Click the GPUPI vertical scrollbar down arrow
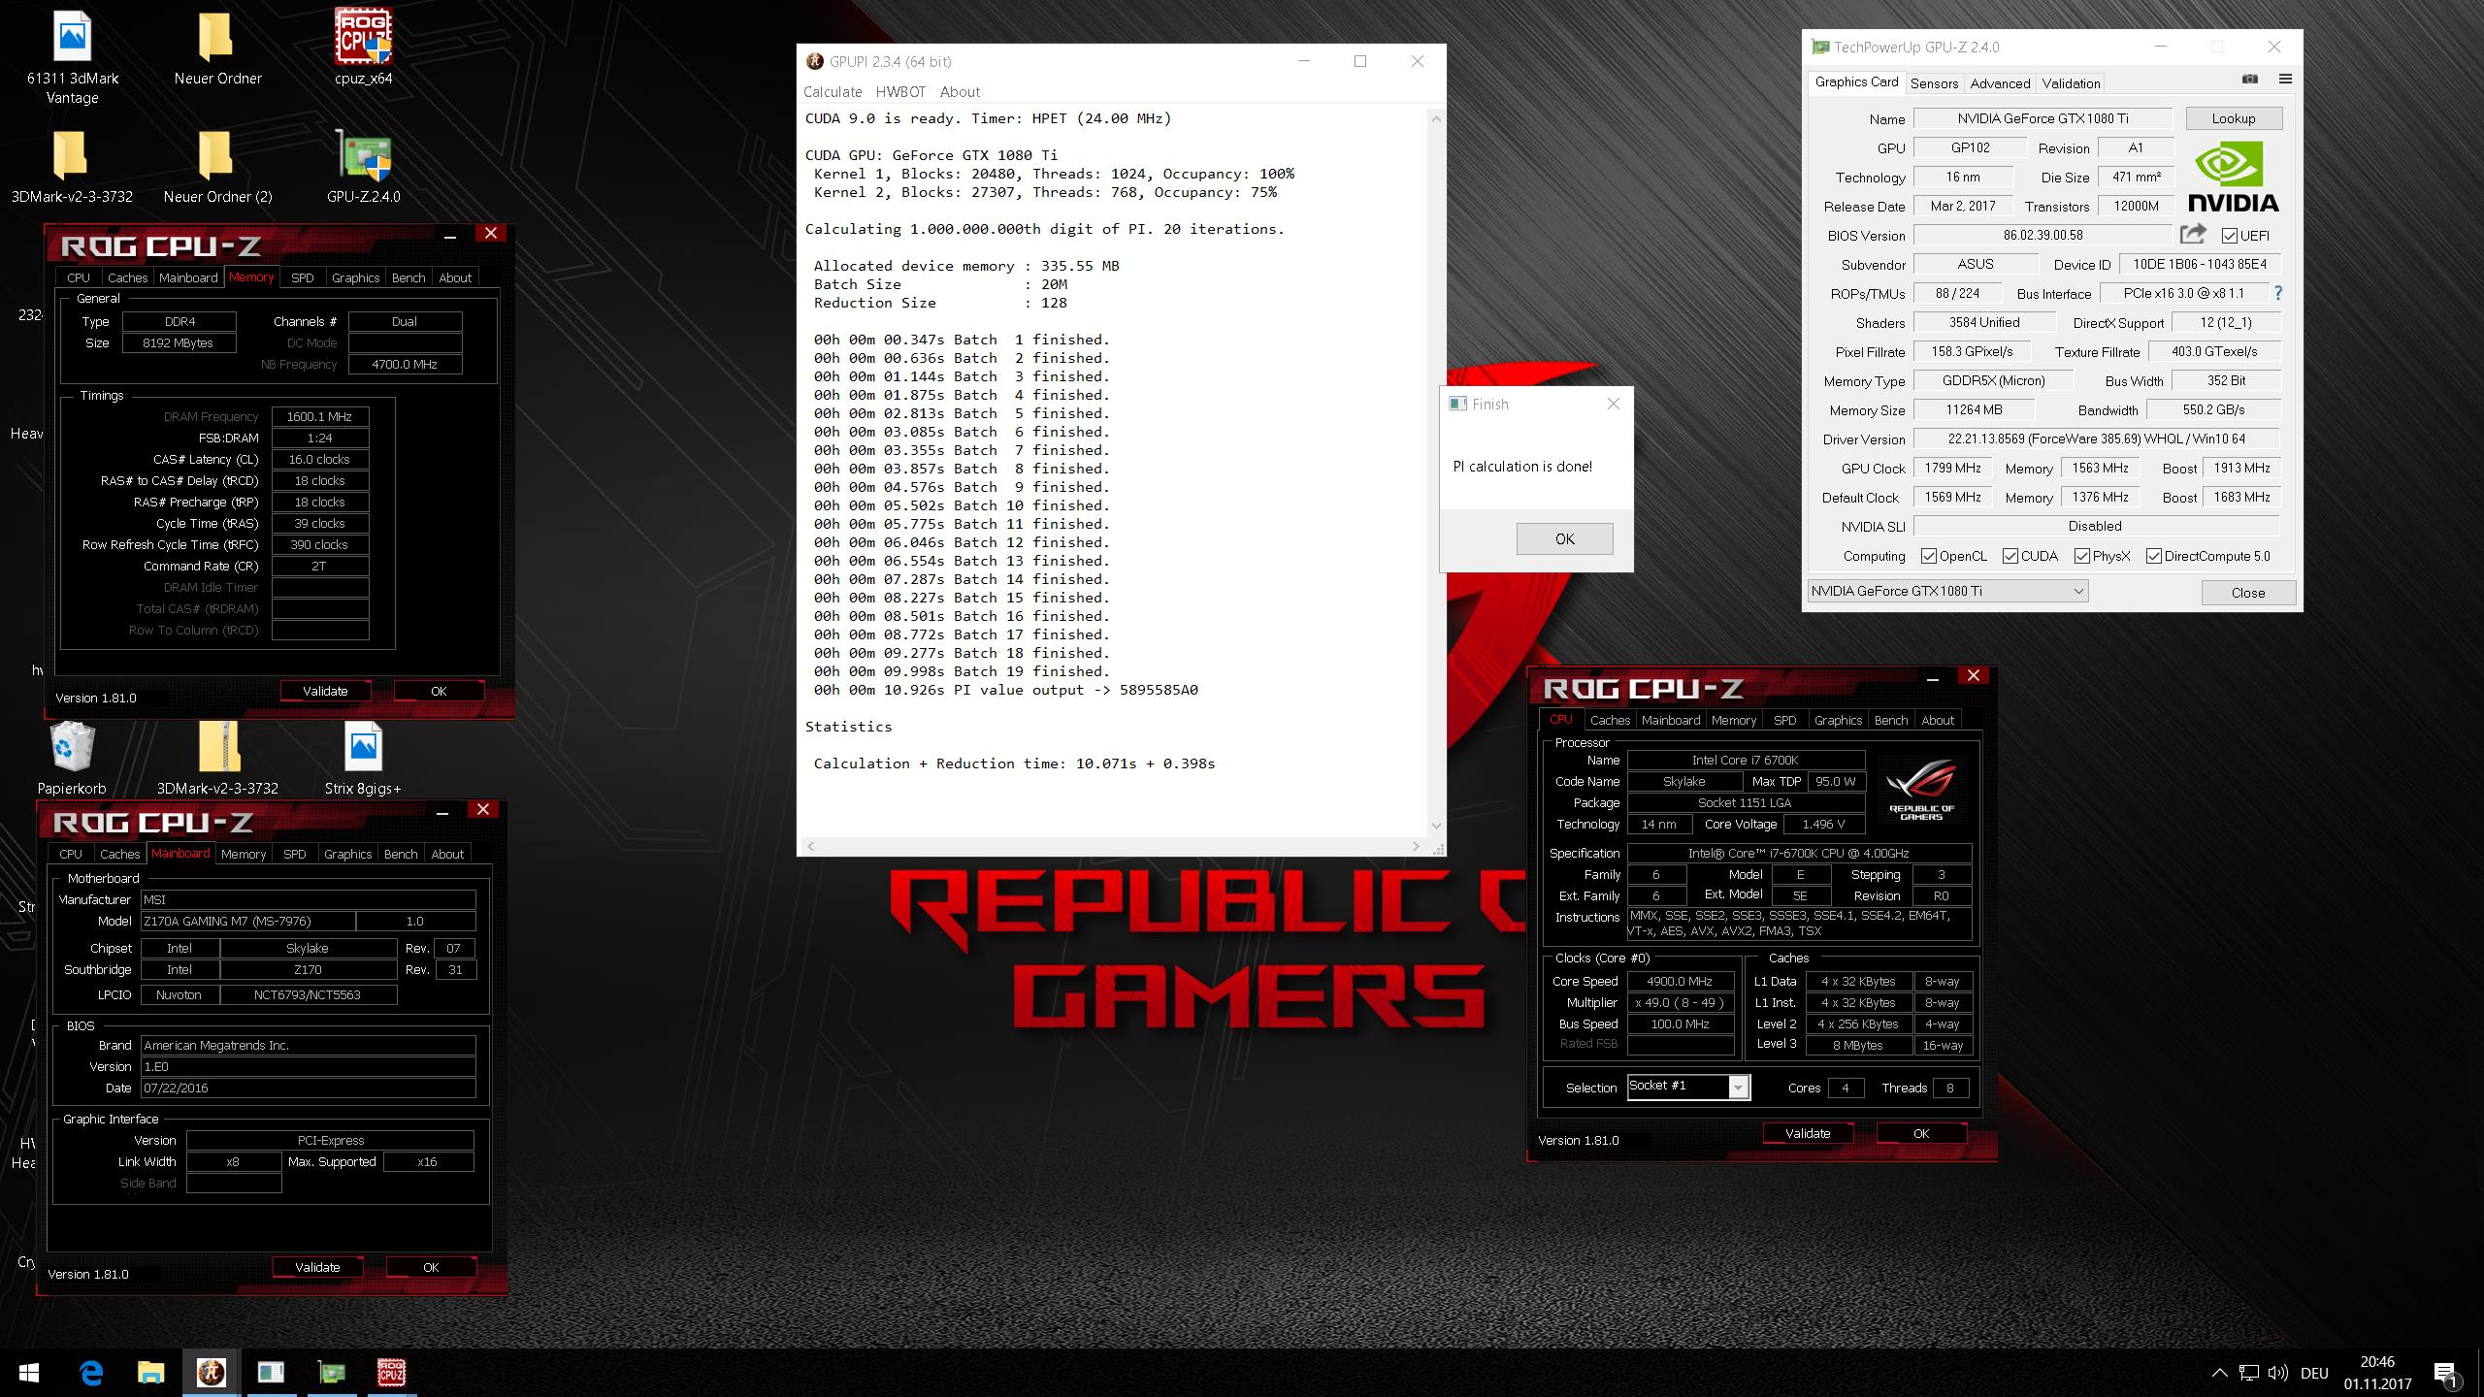Viewport: 2484px width, 1397px height. [1436, 827]
